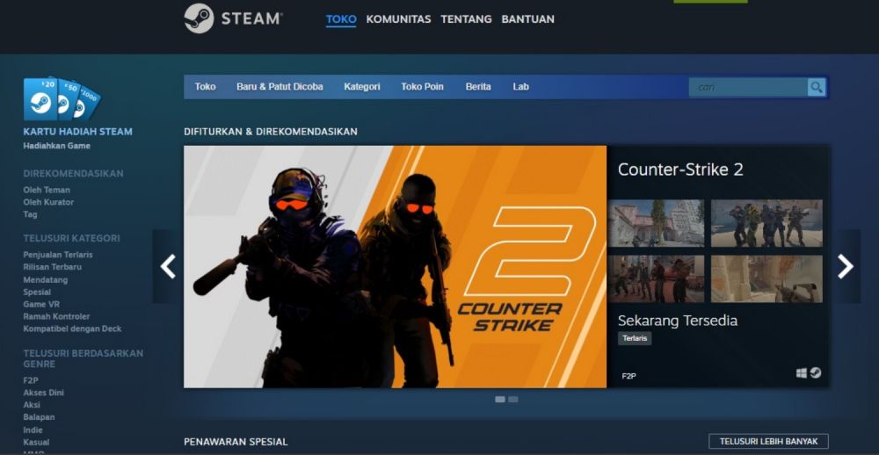Open the Toko dropdown in store navigation
The height and width of the screenshot is (455, 879).
(206, 87)
